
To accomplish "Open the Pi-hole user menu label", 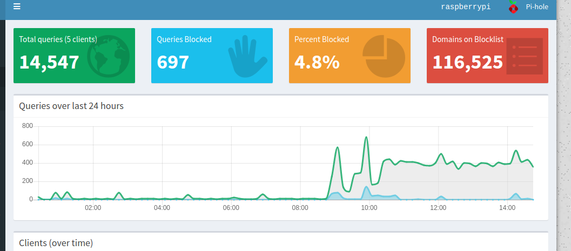I will click(x=537, y=6).
